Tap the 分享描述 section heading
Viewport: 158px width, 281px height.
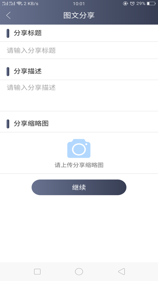coord(28,71)
